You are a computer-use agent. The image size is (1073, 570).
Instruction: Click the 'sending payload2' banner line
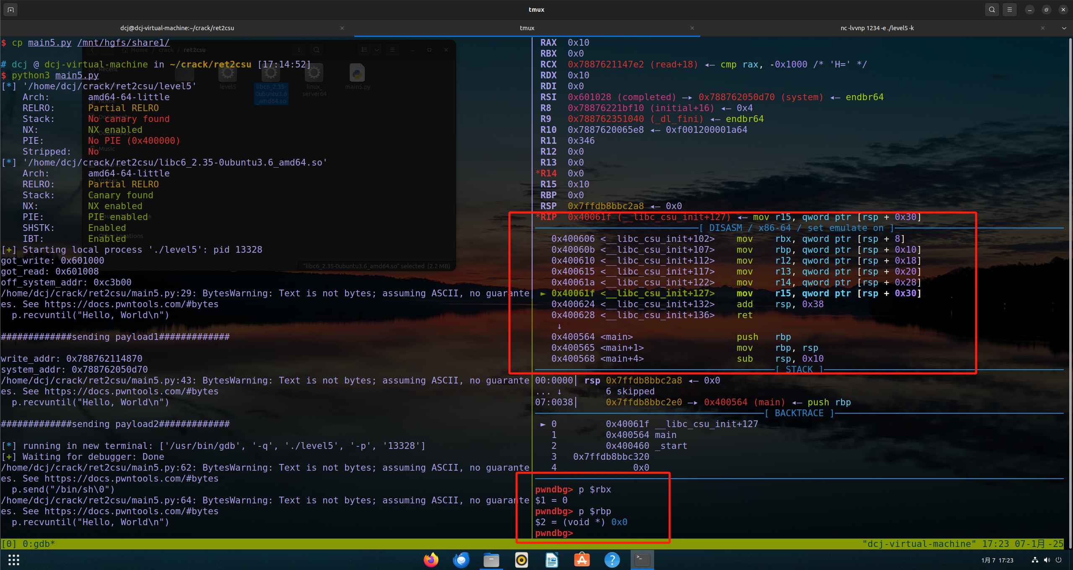115,424
